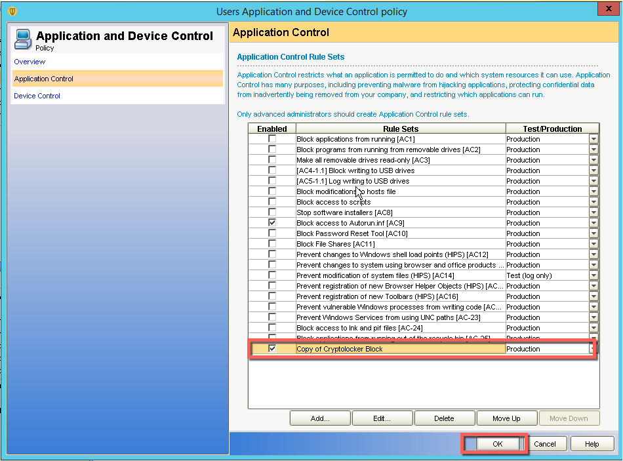Viewport: 623px width, 461px height.
Task: Click OK to save the policy
Action: pyautogui.click(x=497, y=444)
